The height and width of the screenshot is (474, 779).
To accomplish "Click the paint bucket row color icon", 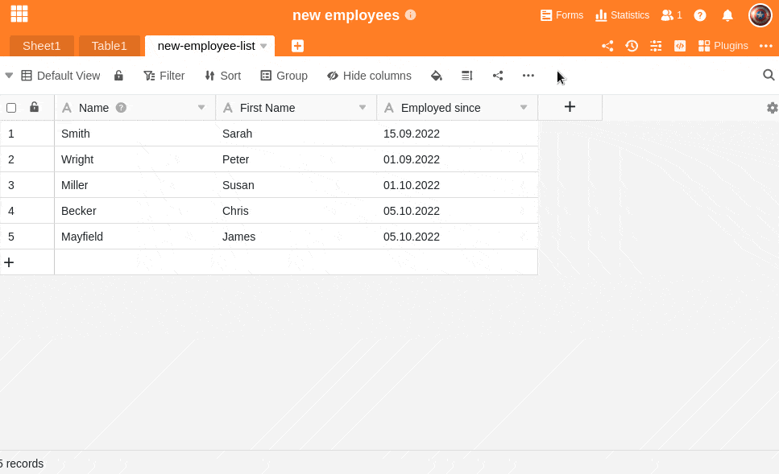I will coord(436,76).
